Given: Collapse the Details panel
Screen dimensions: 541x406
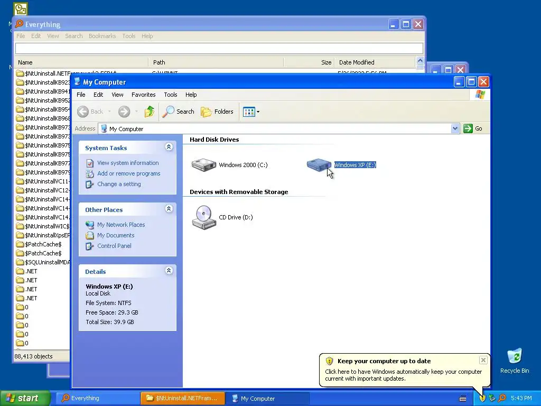Looking at the screenshot, I should [169, 271].
